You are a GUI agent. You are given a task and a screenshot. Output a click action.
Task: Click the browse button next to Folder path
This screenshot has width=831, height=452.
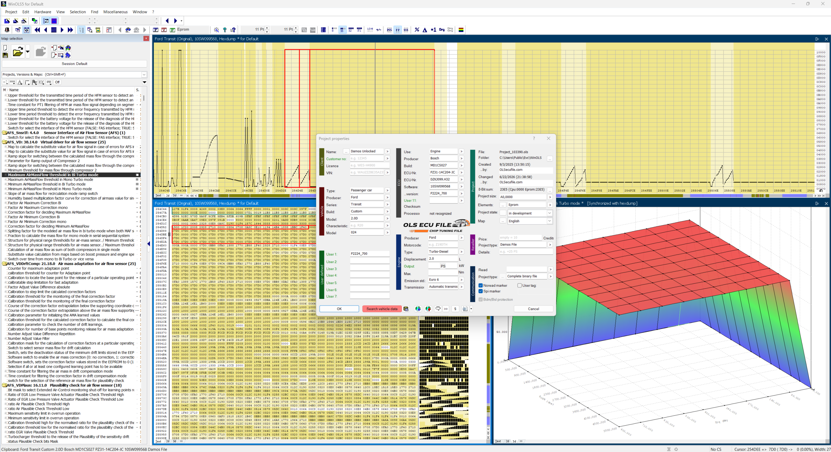coord(550,158)
